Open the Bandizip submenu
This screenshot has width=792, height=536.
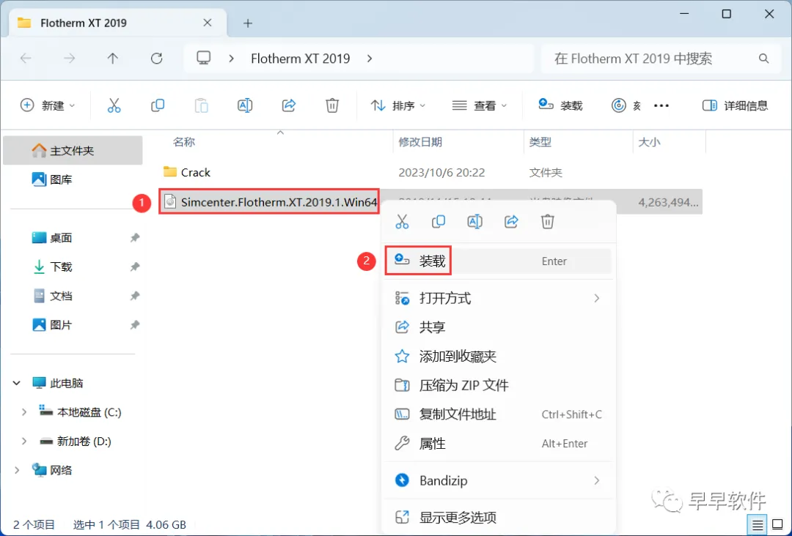point(498,480)
